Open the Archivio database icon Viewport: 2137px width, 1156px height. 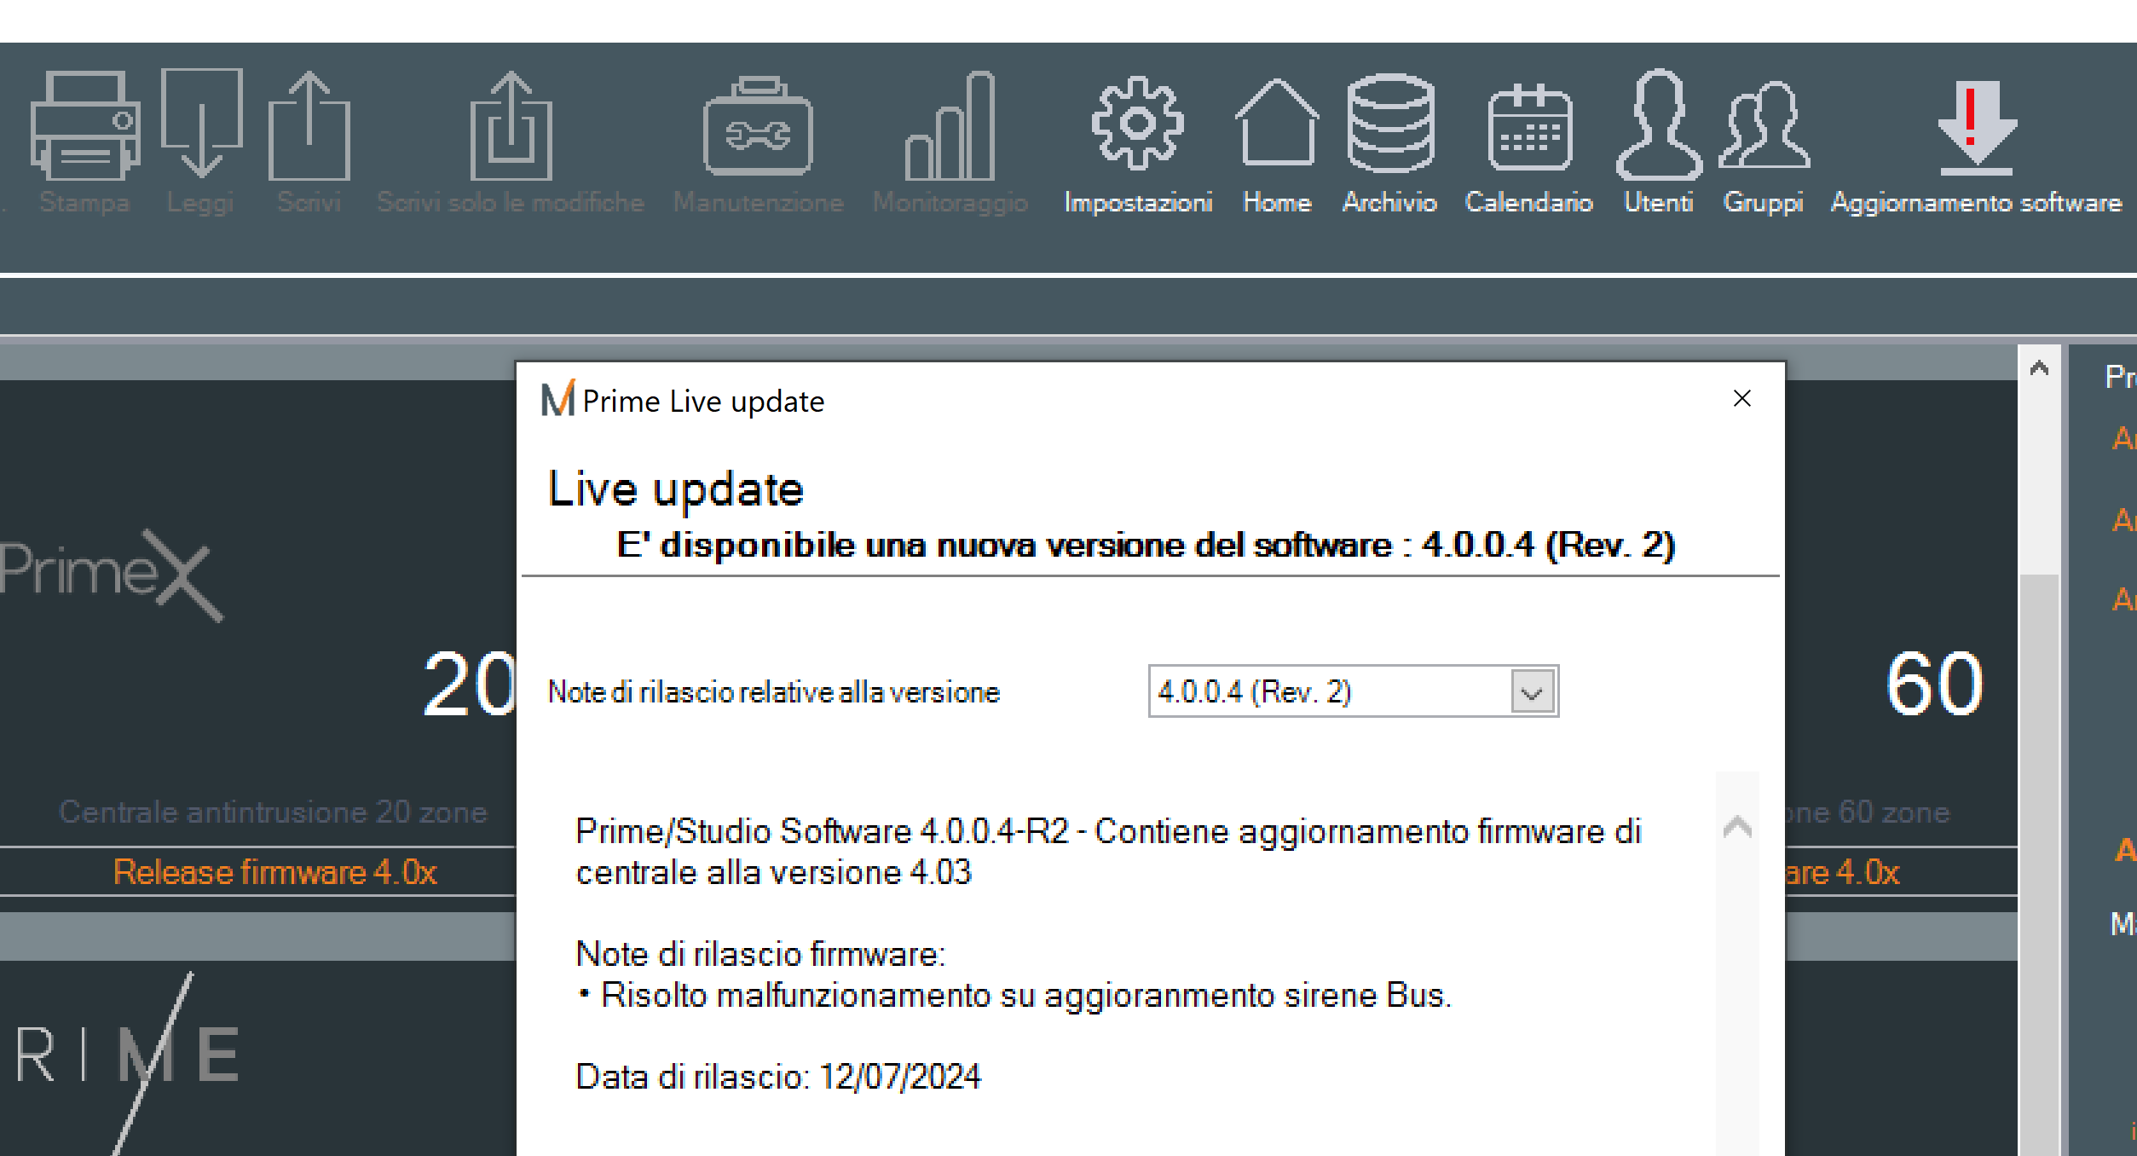1390,124
